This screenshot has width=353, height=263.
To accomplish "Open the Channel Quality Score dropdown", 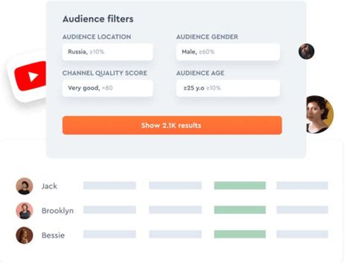I will [x=107, y=88].
